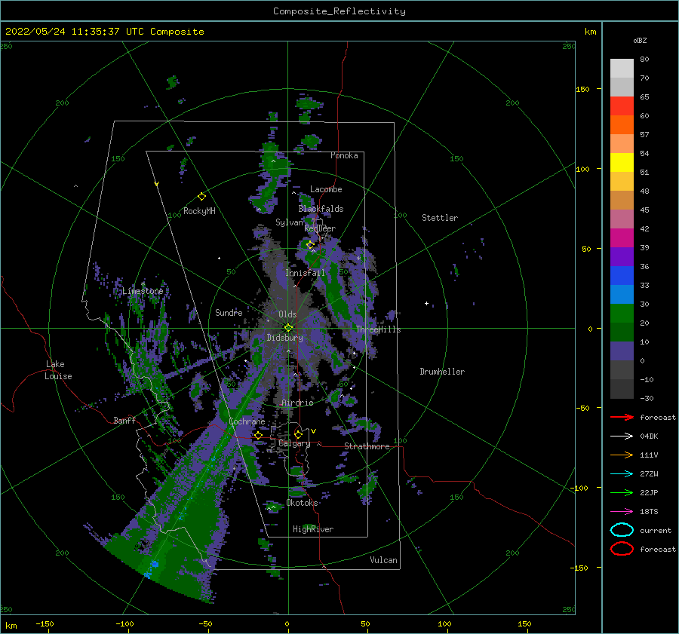This screenshot has width=679, height=634.
Task: Click the Innisfail city label
Action: [x=305, y=273]
